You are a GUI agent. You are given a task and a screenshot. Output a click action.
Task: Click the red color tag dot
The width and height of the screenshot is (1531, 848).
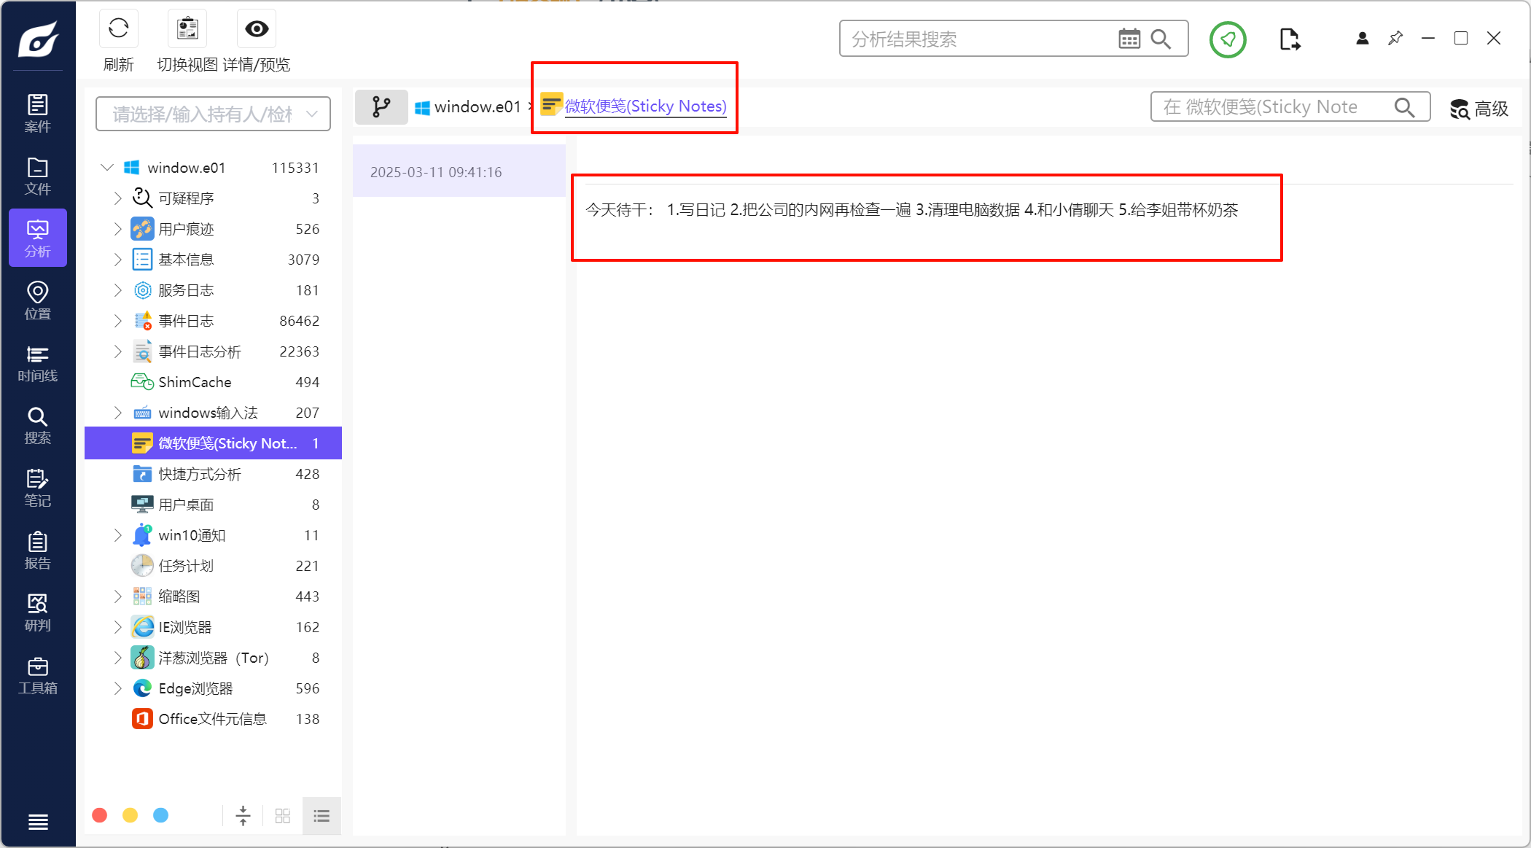(x=100, y=815)
